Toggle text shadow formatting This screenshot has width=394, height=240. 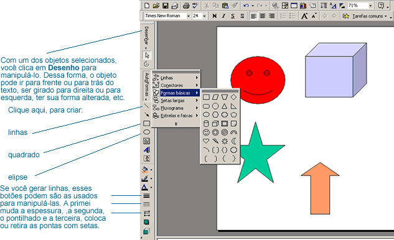tap(242, 16)
